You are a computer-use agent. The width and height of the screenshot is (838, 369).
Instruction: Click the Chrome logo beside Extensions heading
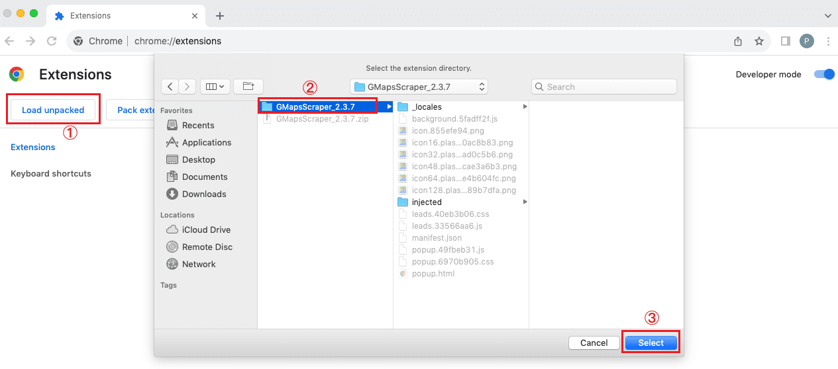click(x=17, y=74)
